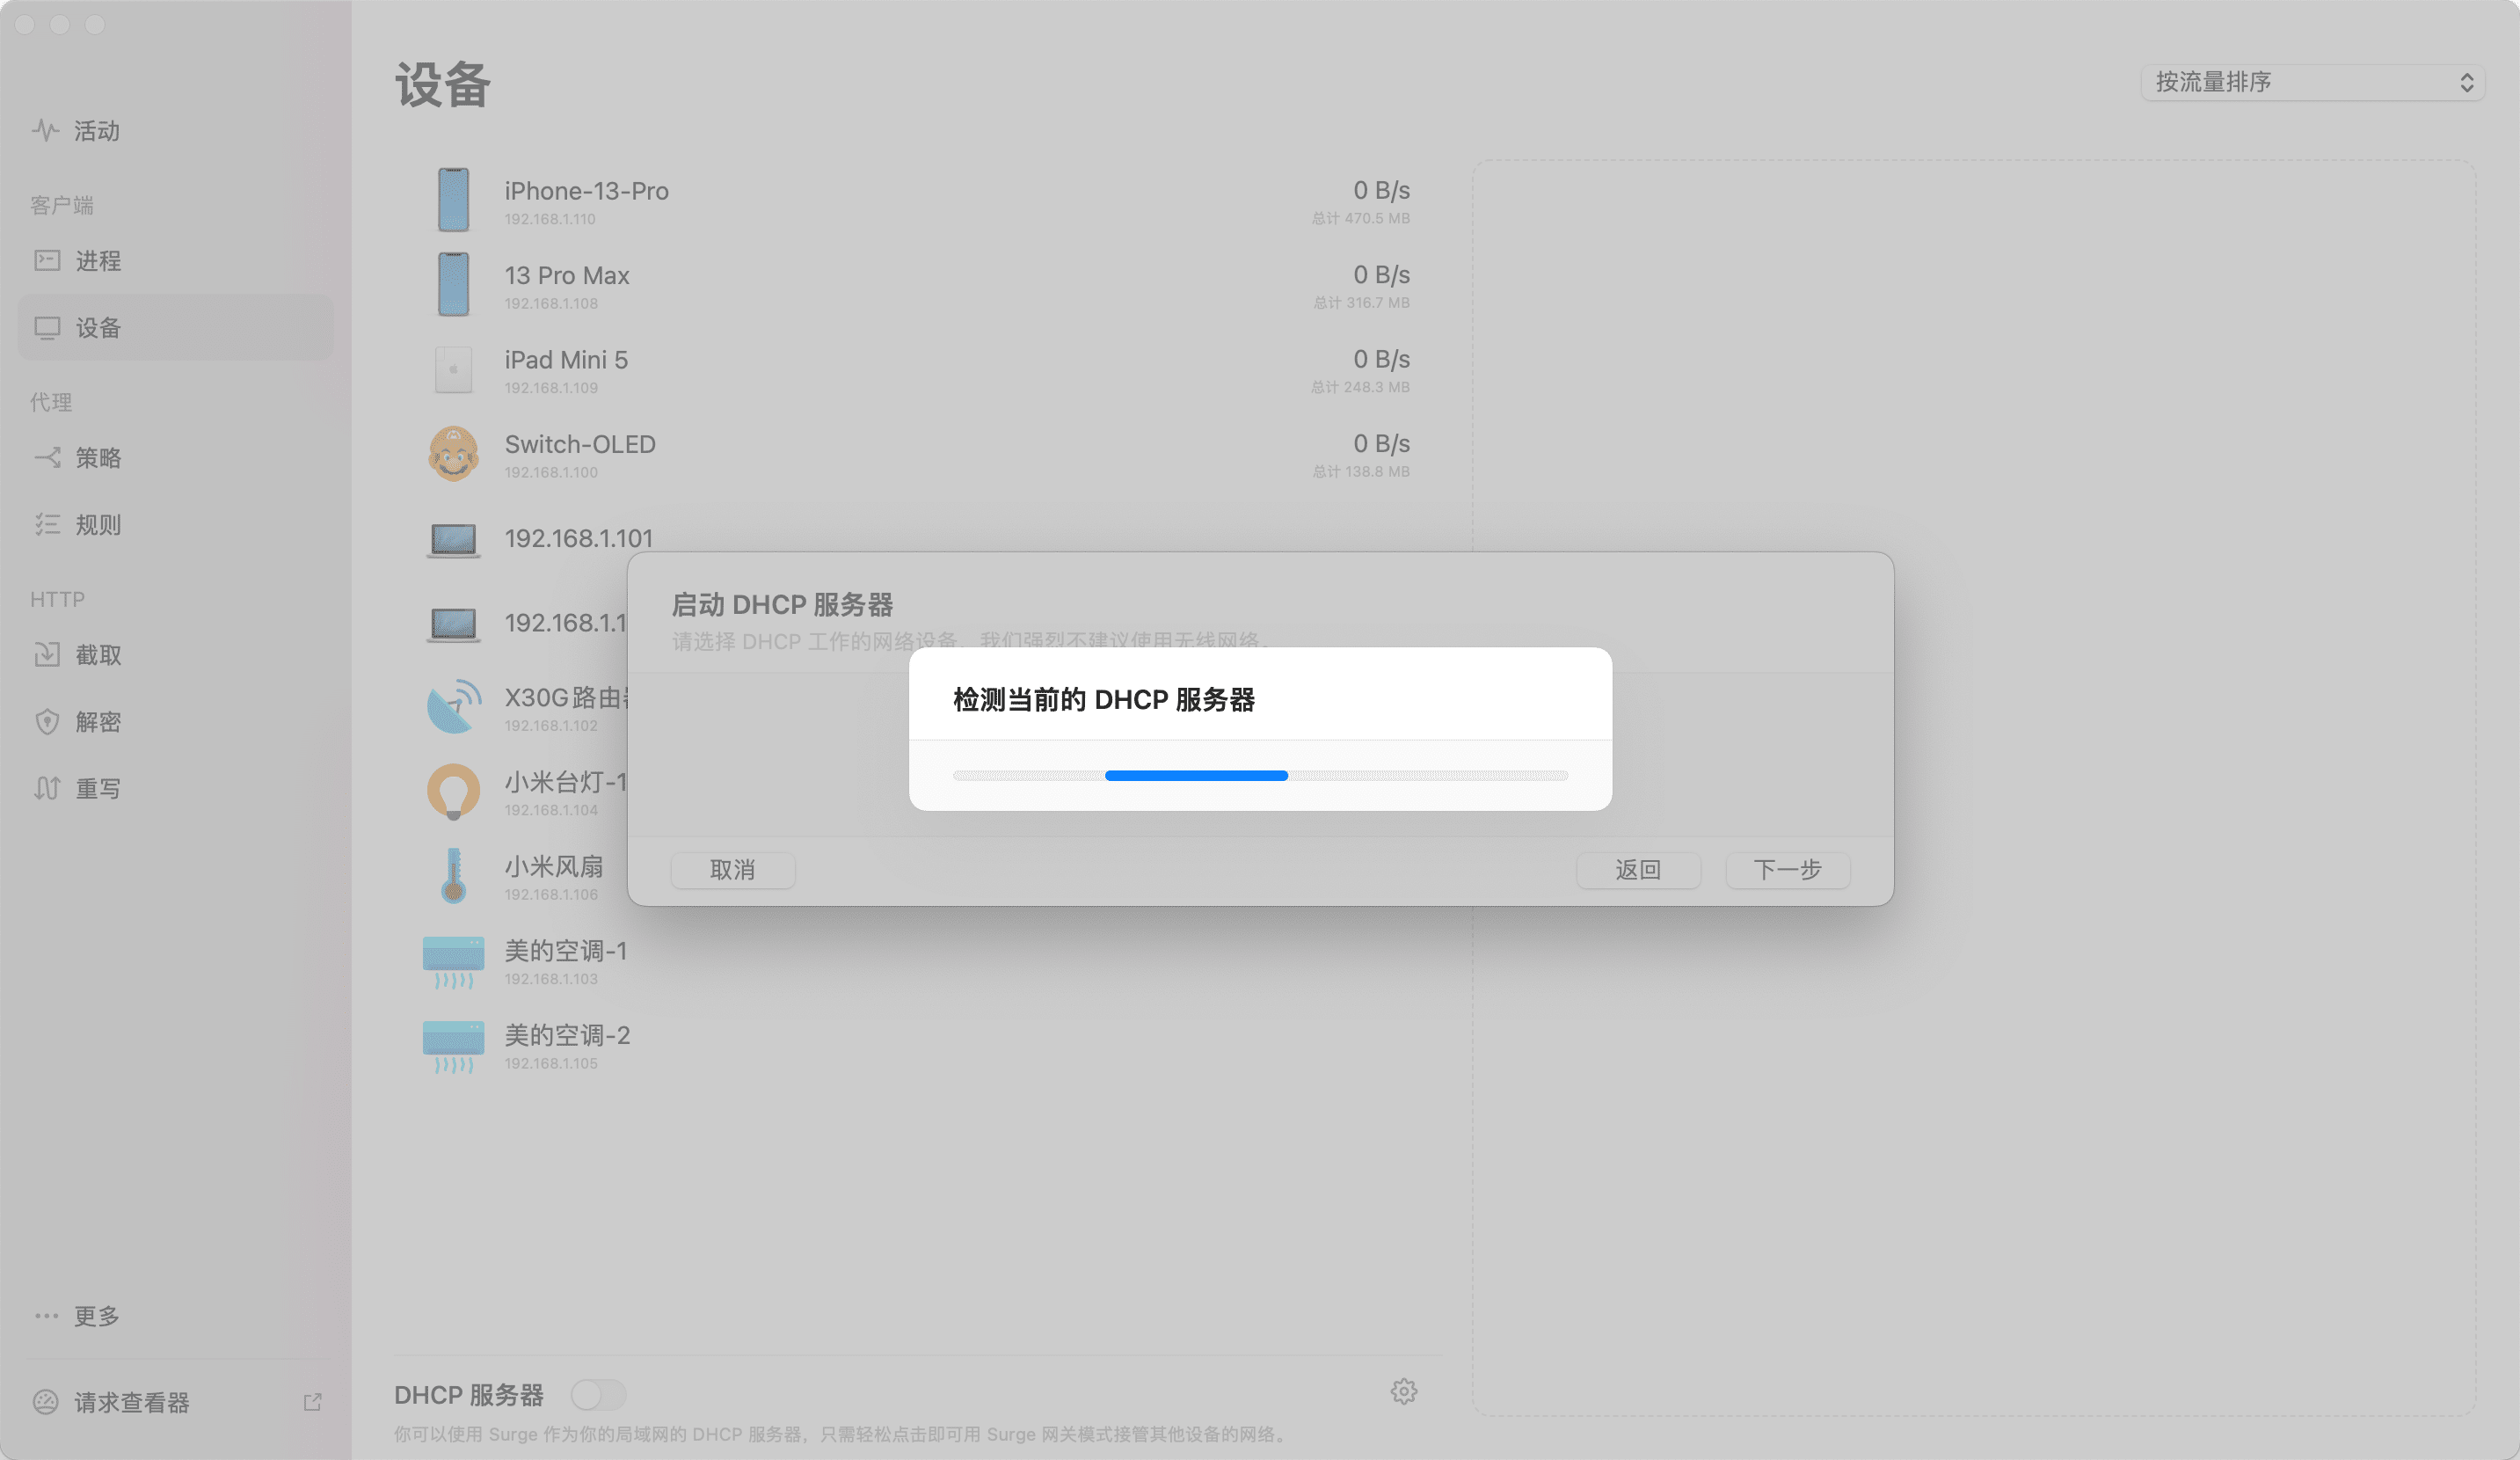Screen dimensions: 2520x1460
Task: Click the DHCP detection progress bar
Action: pos(1260,776)
